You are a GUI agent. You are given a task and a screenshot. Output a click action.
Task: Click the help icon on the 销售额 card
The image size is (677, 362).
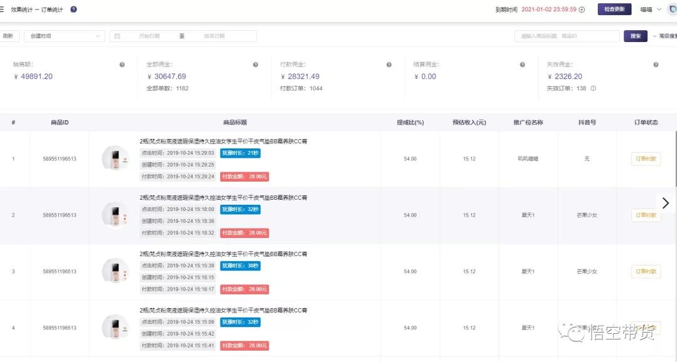click(122, 65)
